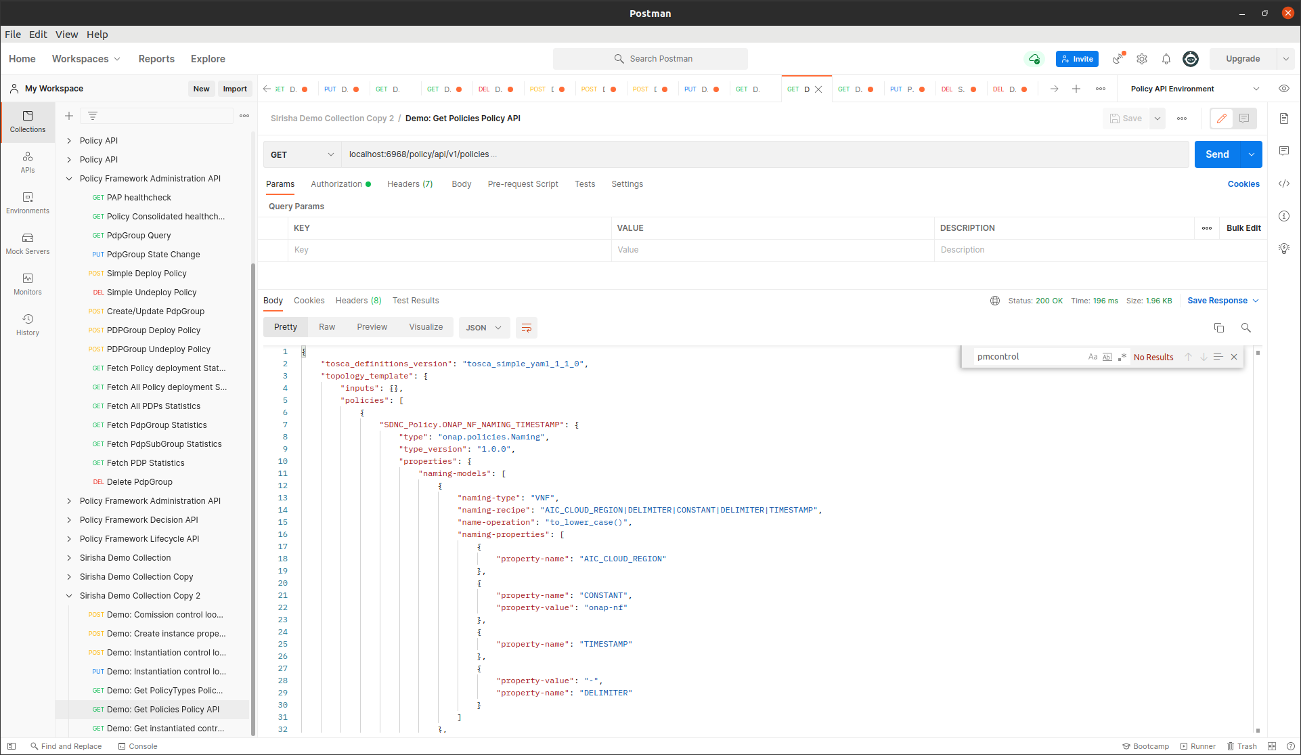Toggle find in selection option
Image resolution: width=1301 pixels, height=755 pixels.
pos(1218,357)
